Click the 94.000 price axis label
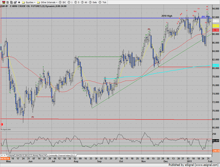Image resolution: width=220 pixels, height=167 pixels. point(216,9)
